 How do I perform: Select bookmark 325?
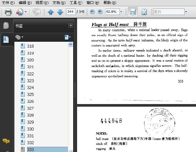30,95
